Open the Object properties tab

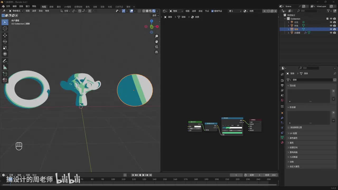click(x=282, y=113)
